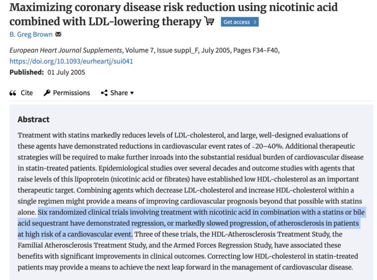Click the key icon for Permissions
The width and height of the screenshot is (377, 280).
point(47,93)
